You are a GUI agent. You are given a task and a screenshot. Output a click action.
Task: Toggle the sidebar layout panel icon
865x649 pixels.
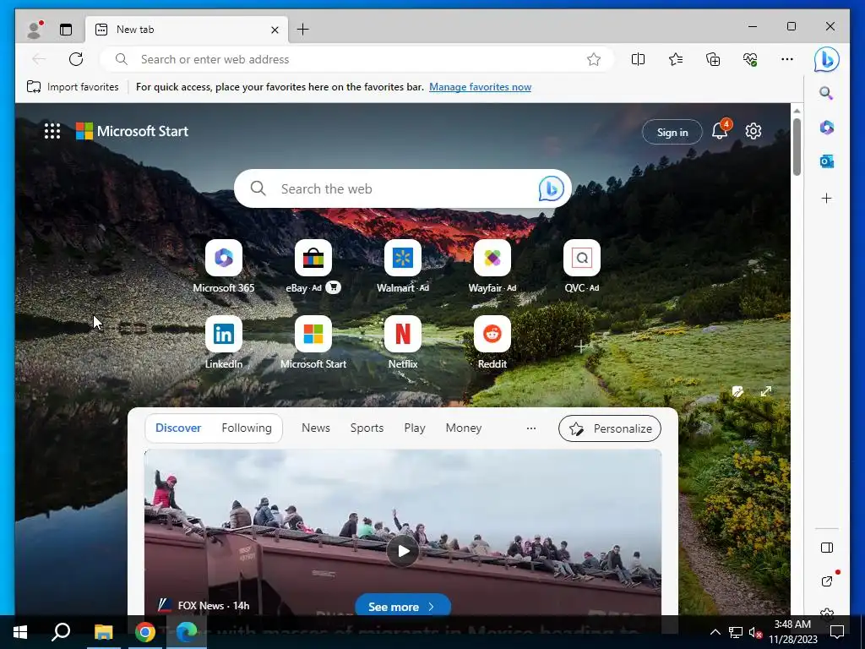(826, 548)
